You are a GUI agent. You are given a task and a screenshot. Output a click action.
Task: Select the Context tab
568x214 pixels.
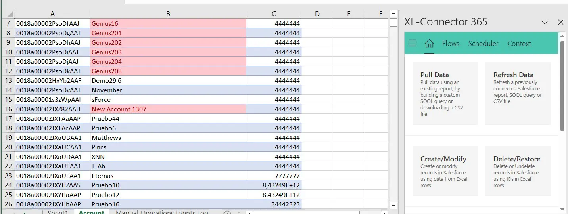(x=519, y=44)
